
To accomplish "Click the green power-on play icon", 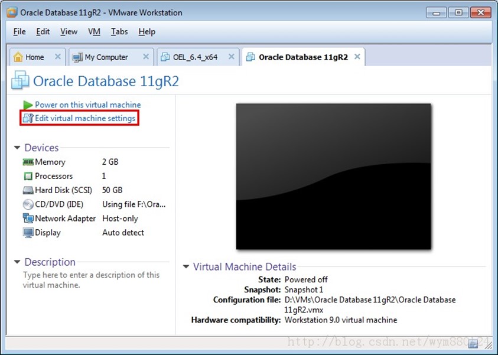I will 28,105.
